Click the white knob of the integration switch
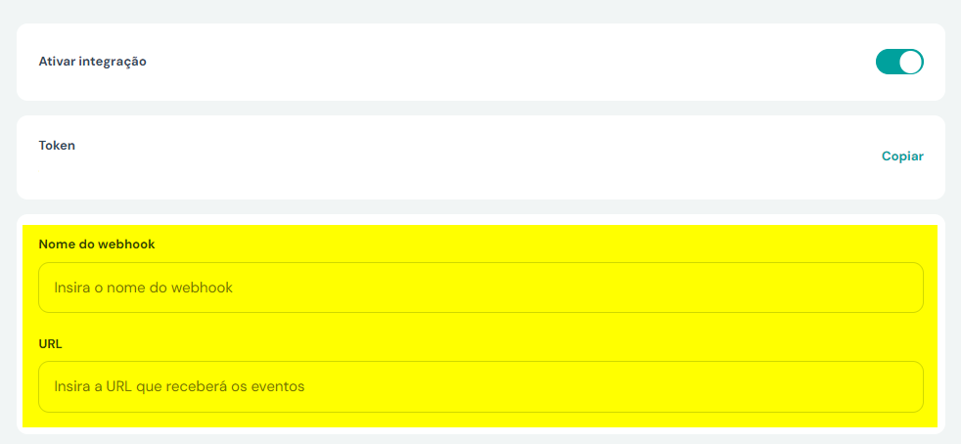The image size is (961, 444). coord(911,62)
